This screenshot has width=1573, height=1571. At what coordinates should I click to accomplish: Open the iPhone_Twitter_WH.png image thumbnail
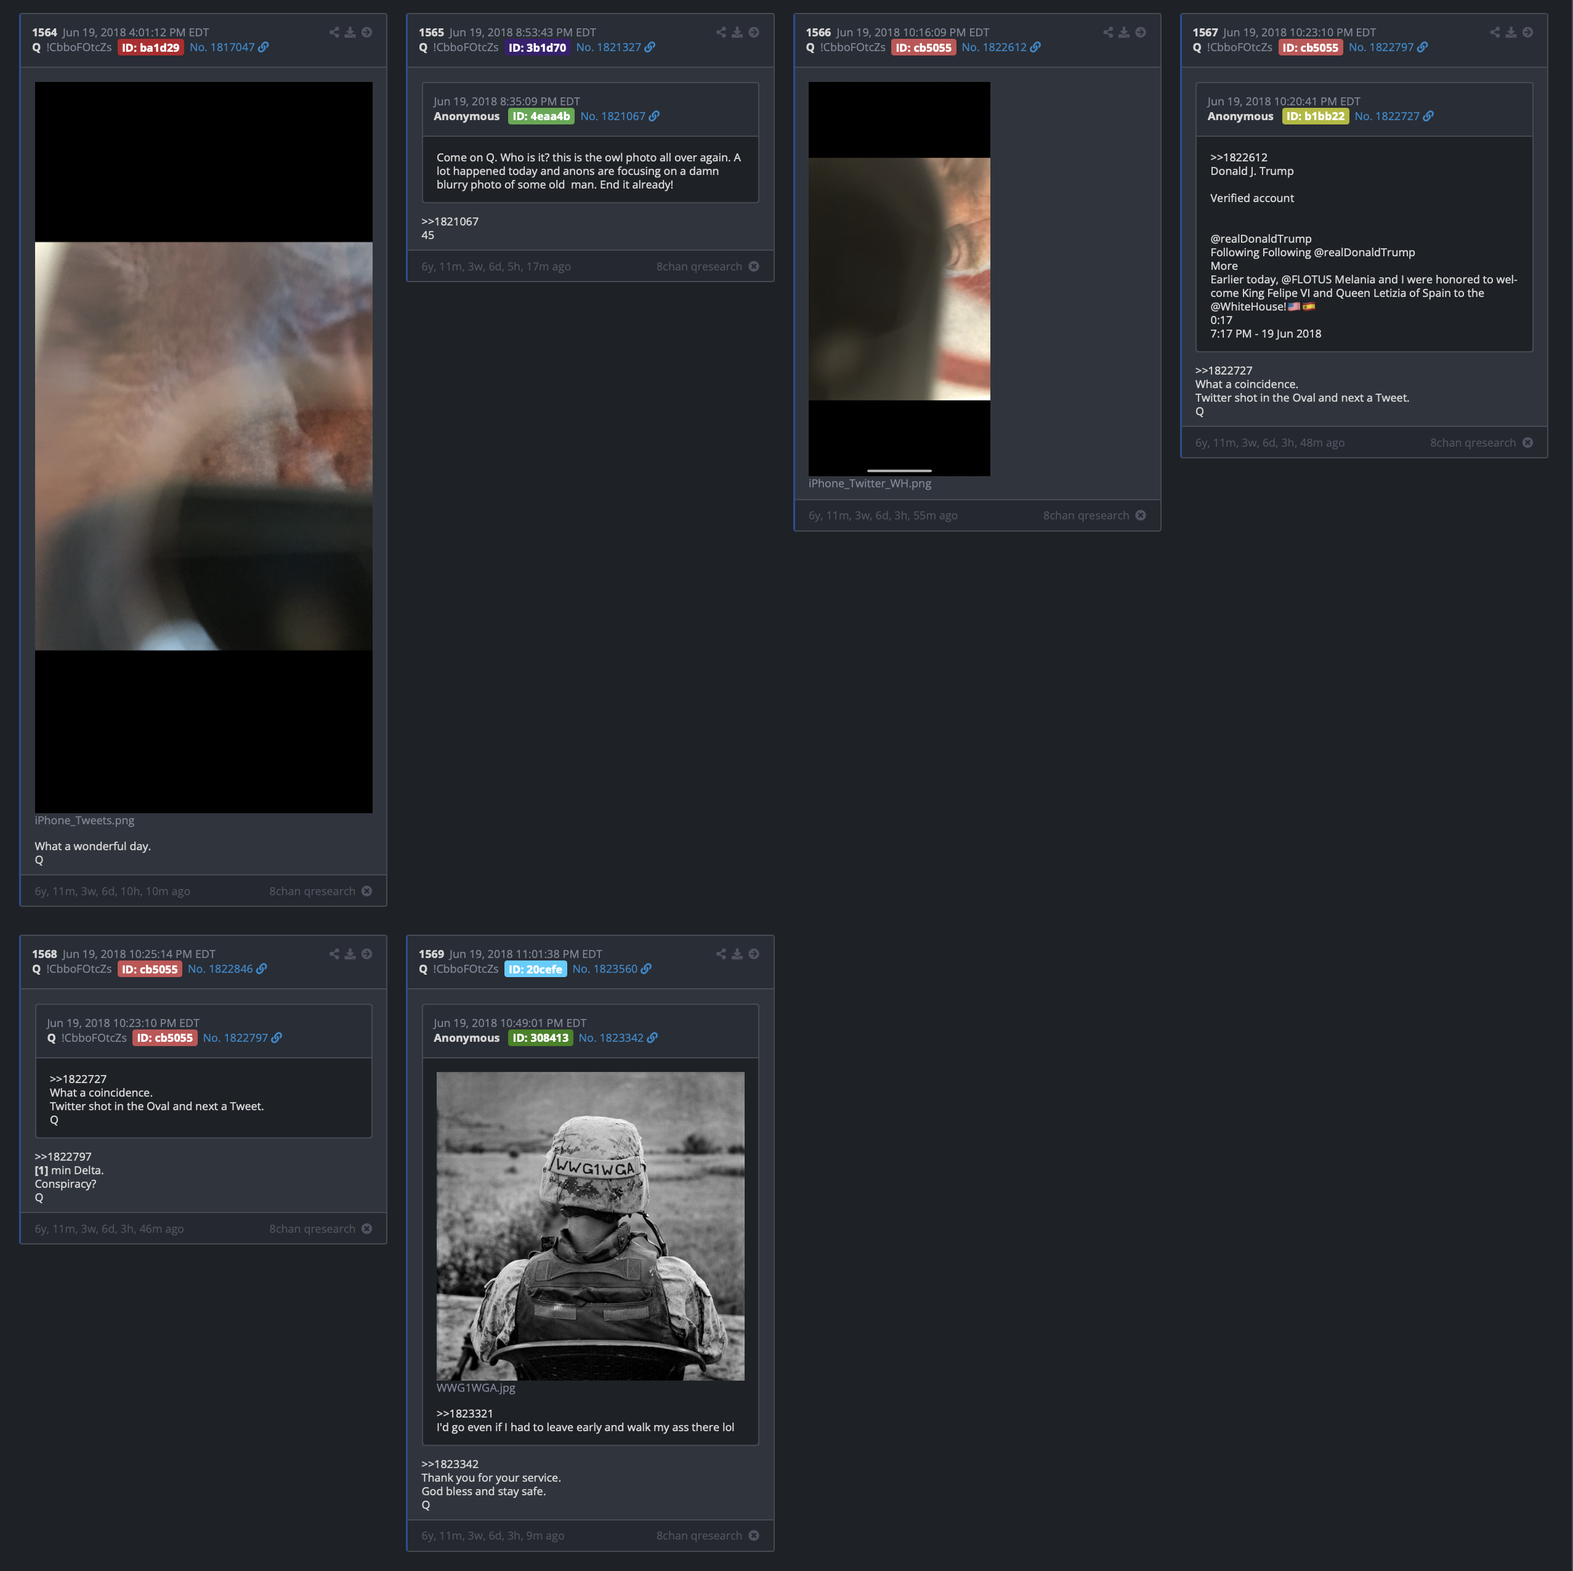pyautogui.click(x=900, y=278)
